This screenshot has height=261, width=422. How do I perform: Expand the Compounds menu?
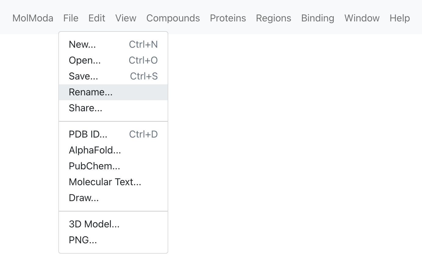[x=173, y=18]
